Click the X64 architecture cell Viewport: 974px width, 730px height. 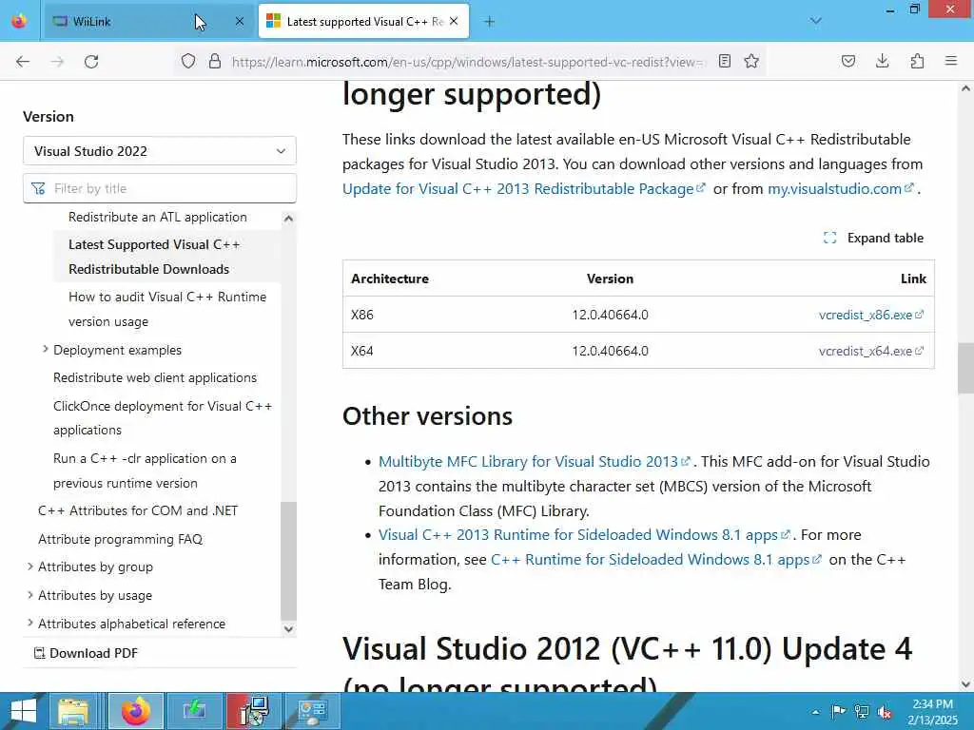[362, 351]
